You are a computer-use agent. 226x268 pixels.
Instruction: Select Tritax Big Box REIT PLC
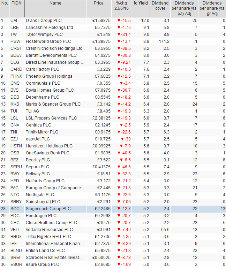coord(48,237)
